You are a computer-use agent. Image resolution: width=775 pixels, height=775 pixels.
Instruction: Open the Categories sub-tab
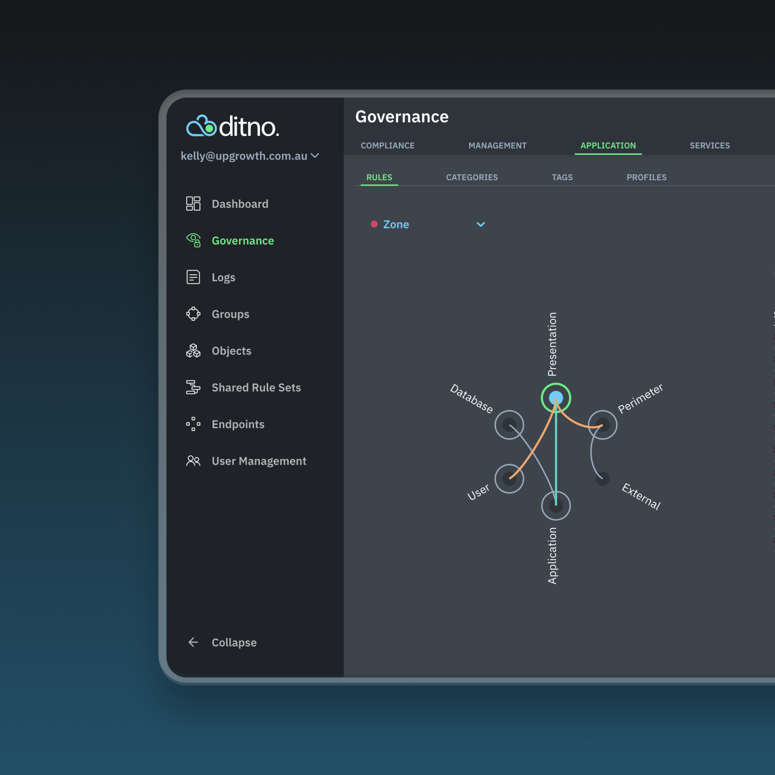click(472, 177)
